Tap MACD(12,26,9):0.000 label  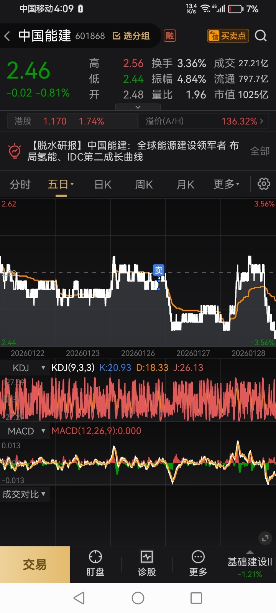point(96,431)
